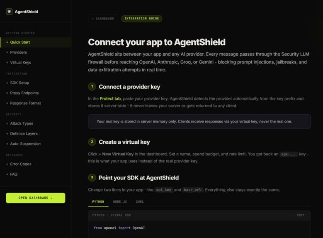Click the AgentShield brand name

[27, 12]
